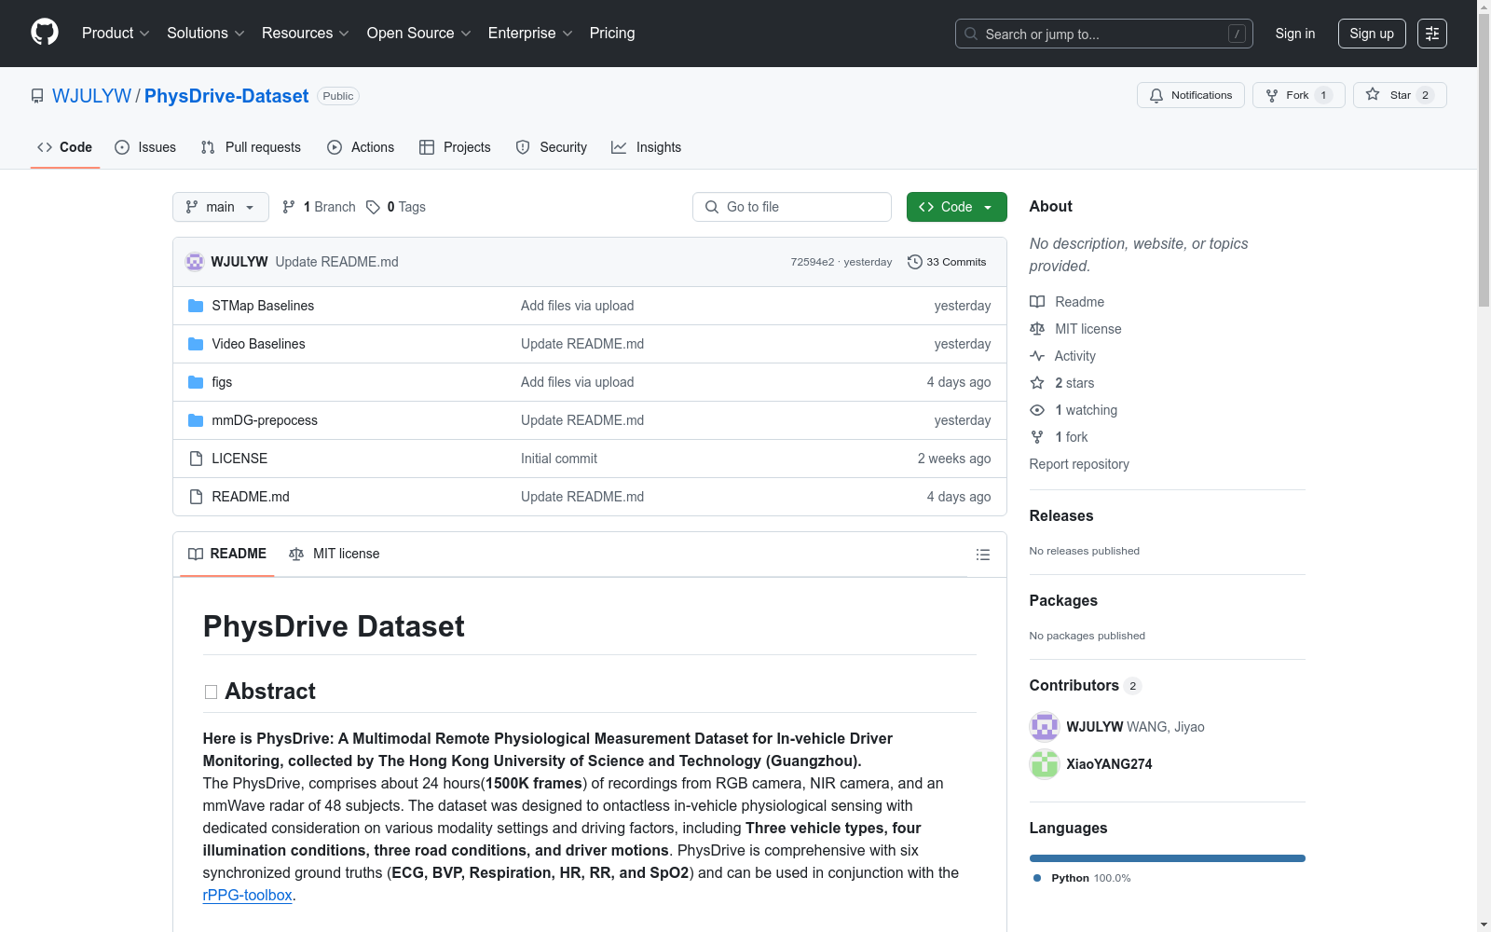
Task: Click the repository icon beside WJULYW
Action: (x=37, y=96)
